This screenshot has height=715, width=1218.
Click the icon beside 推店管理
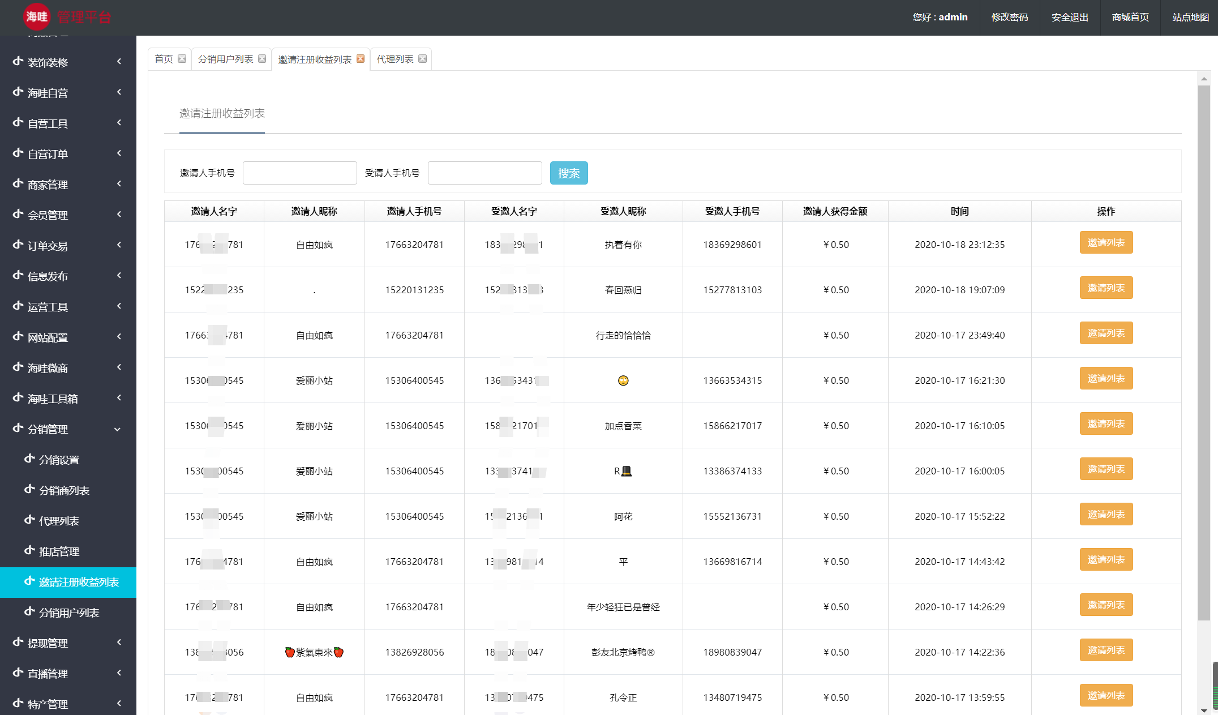[29, 550]
